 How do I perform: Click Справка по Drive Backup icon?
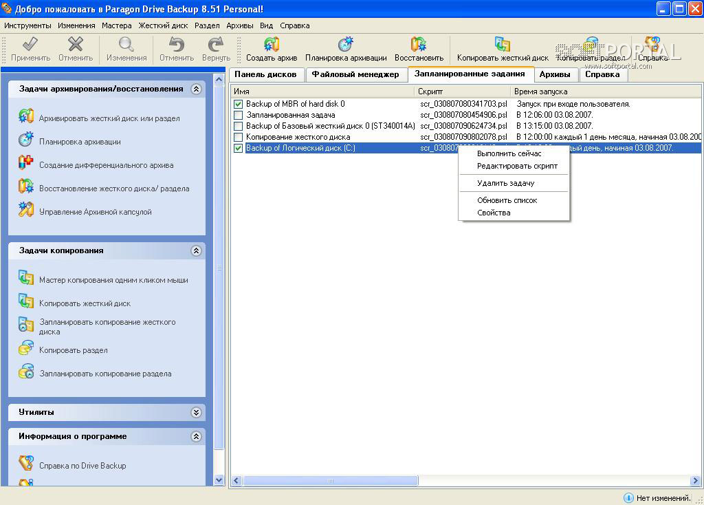[26, 463]
